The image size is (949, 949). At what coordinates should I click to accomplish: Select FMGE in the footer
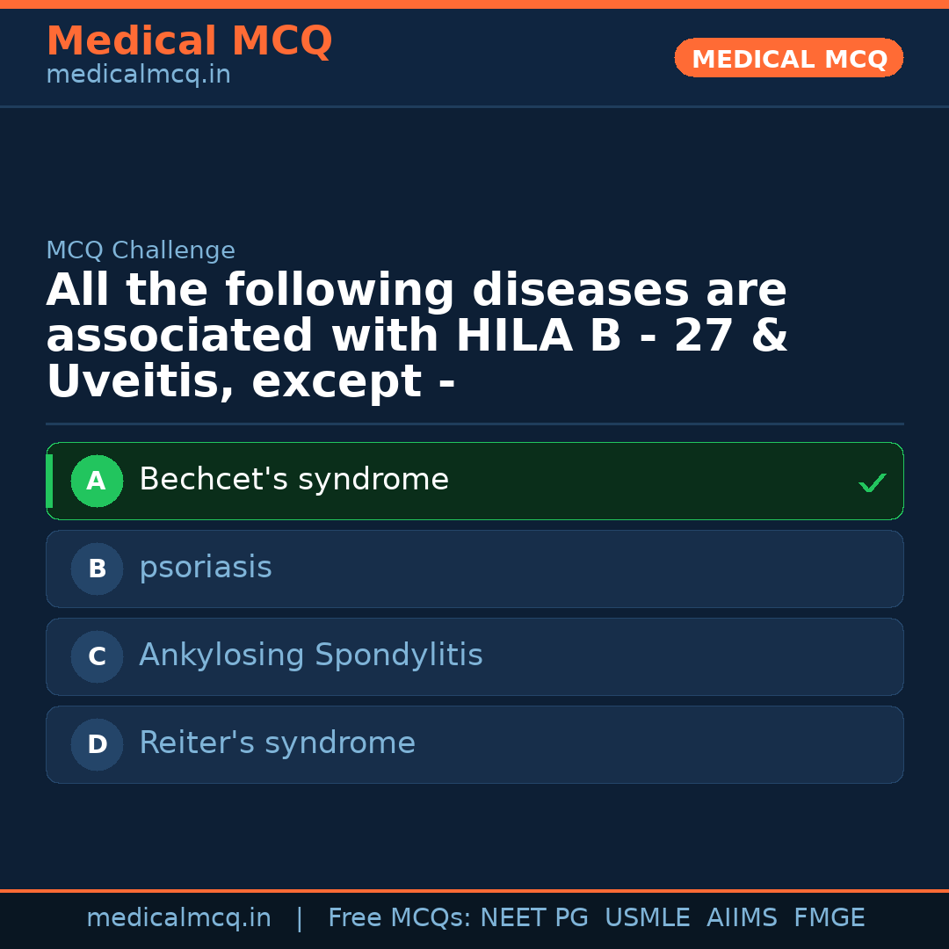pos(829,918)
